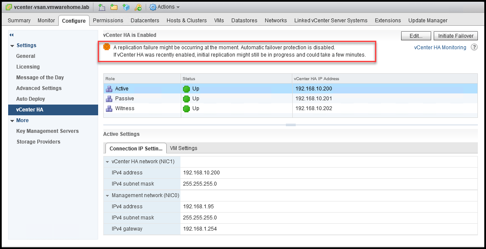486x249 pixels.
Task: Sort table by Status column header
Action: [237, 79]
